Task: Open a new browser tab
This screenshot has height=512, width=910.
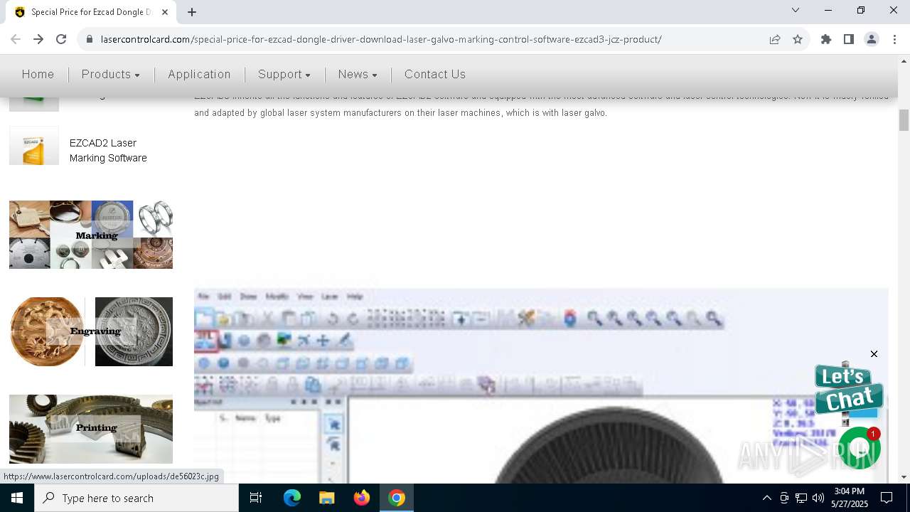Action: coord(192,11)
